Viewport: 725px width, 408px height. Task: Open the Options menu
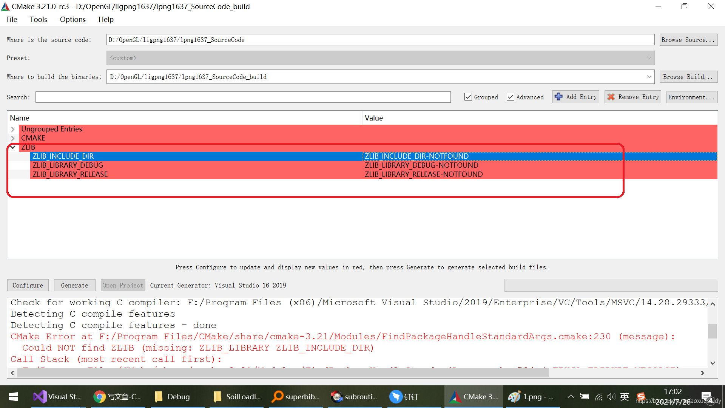pyautogui.click(x=72, y=19)
